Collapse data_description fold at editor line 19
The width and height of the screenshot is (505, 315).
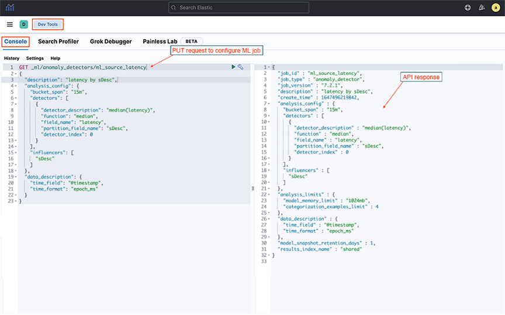pos(16,177)
